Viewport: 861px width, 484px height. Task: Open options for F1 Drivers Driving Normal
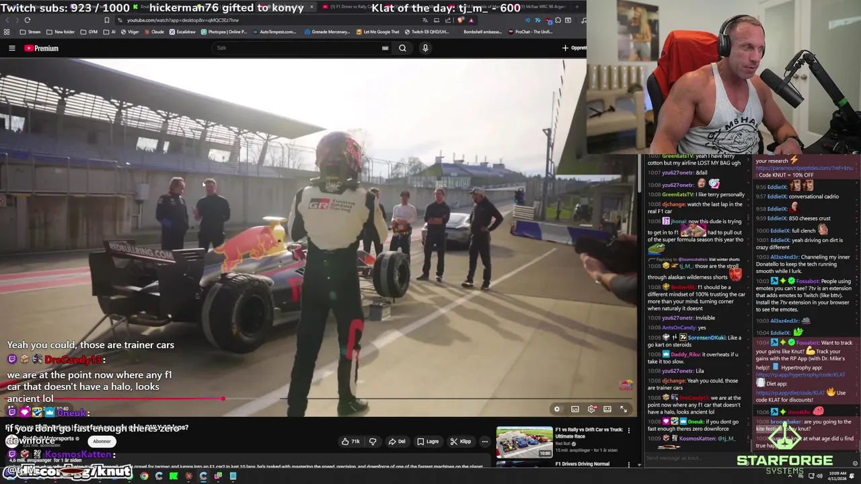click(x=629, y=465)
